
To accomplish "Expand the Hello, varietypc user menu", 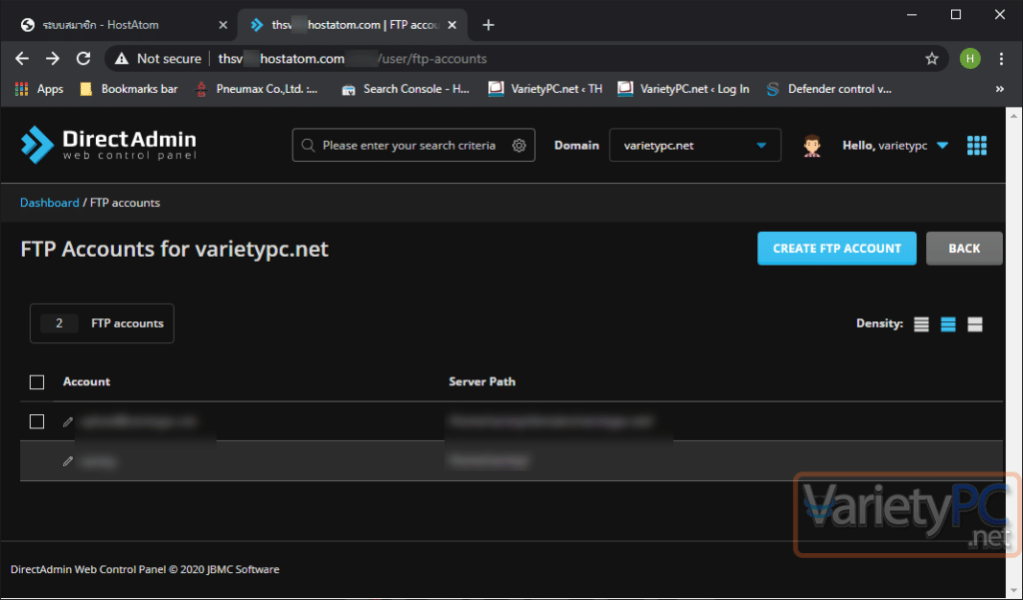I will (895, 146).
